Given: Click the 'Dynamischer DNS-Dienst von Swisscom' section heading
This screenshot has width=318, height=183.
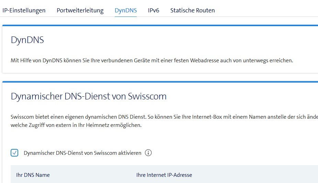Looking at the screenshot, I should click(89, 96).
